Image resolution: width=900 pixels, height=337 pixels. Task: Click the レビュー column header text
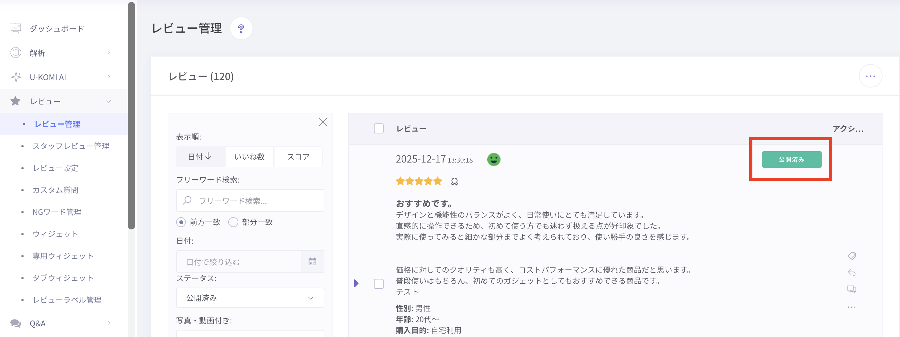point(411,129)
